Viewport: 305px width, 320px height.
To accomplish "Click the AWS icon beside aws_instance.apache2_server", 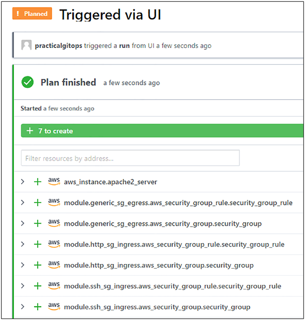I will click(54, 181).
